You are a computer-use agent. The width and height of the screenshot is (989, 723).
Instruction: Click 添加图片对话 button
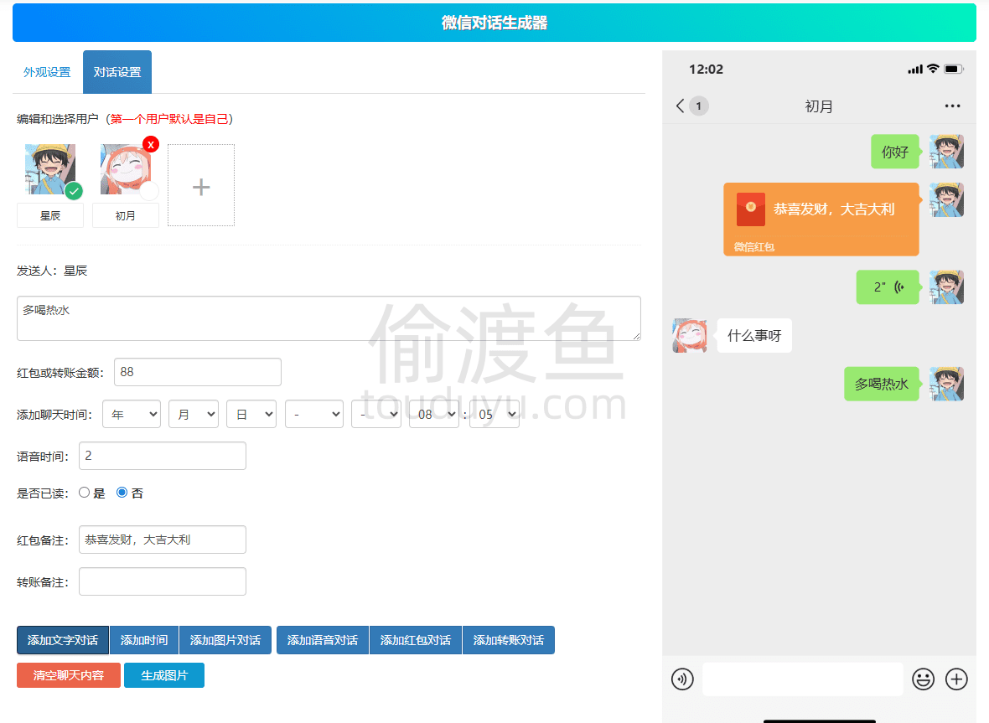point(225,640)
